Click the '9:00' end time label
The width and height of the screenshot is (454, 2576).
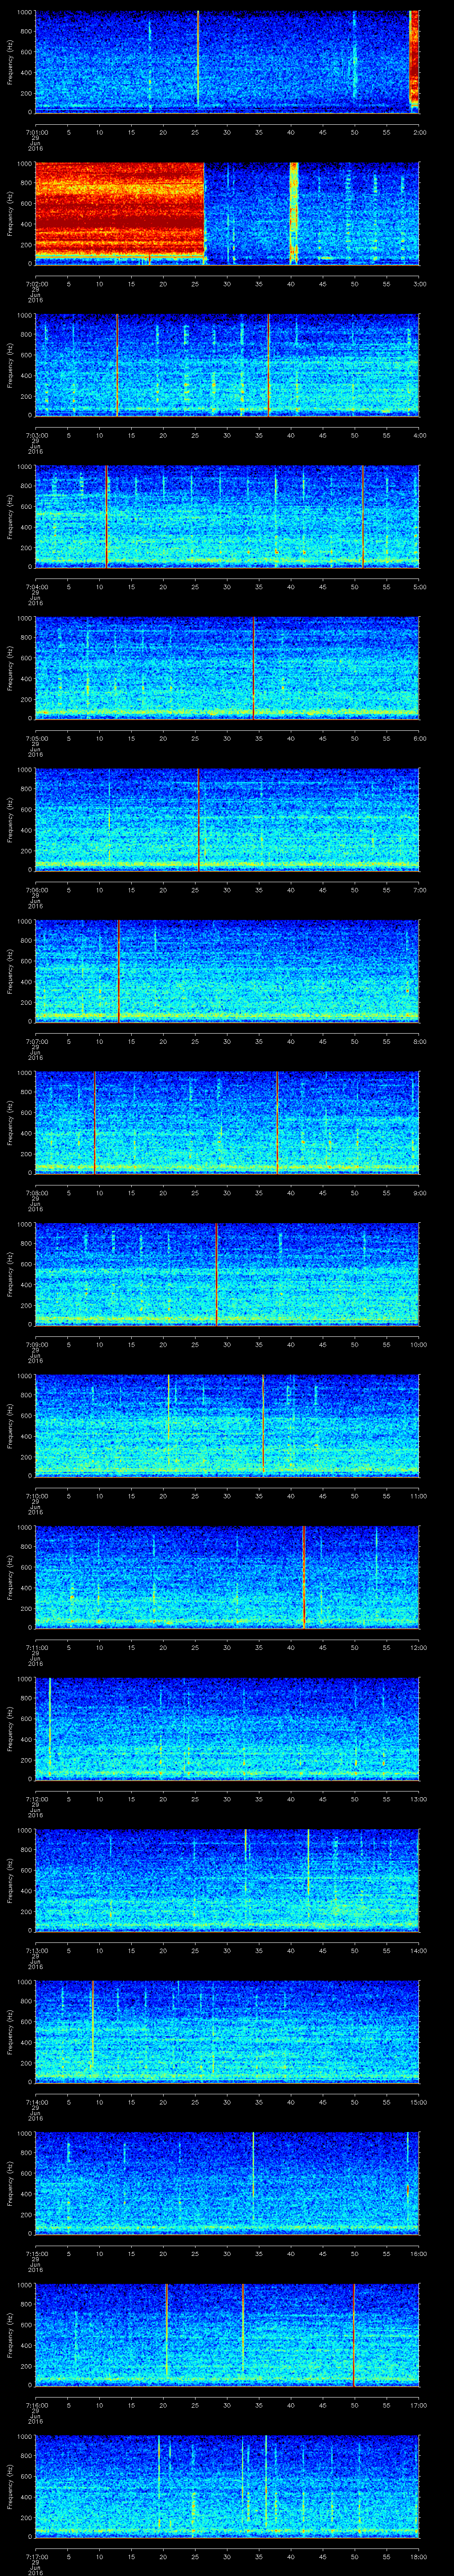[419, 1193]
